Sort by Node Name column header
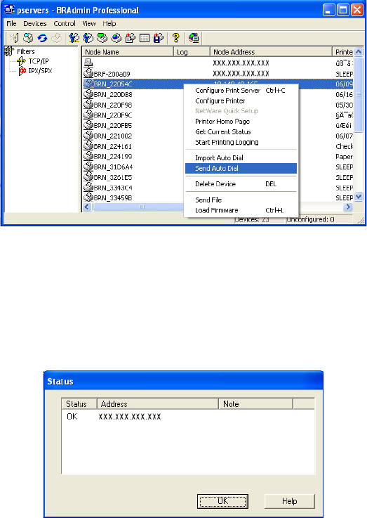This screenshot has width=367, height=518. pyautogui.click(x=128, y=52)
